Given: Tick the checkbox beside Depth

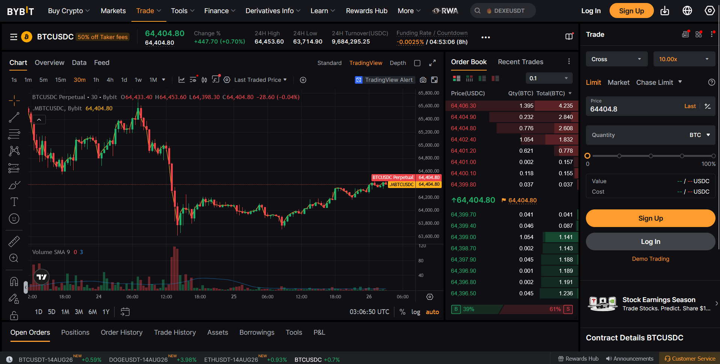Looking at the screenshot, I should pos(417,63).
